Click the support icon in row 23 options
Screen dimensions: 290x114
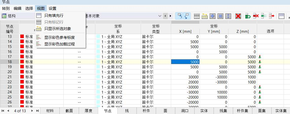260,87
